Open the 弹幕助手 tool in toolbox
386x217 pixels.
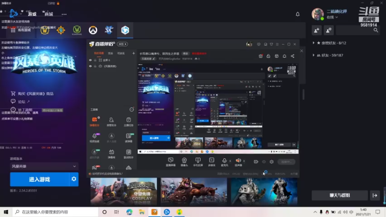pyautogui.click(x=94, y=122)
